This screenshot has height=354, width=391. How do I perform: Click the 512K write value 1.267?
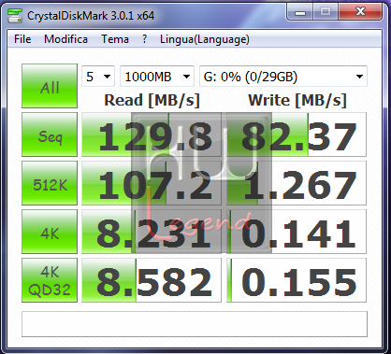(x=297, y=183)
